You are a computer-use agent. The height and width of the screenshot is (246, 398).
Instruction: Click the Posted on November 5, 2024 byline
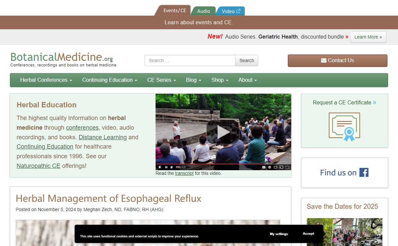(x=90, y=209)
